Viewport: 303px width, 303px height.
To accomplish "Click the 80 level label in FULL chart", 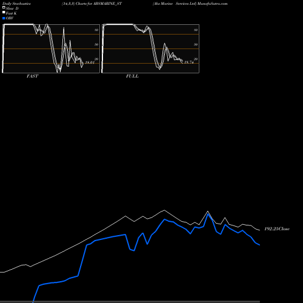I will (196, 30).
